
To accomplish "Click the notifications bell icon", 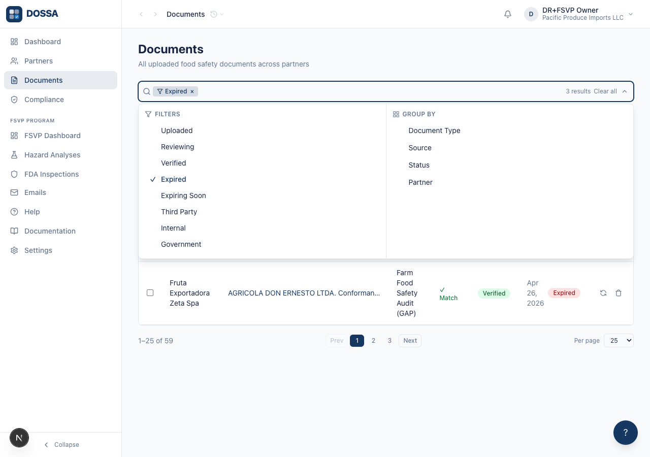I will 508,14.
